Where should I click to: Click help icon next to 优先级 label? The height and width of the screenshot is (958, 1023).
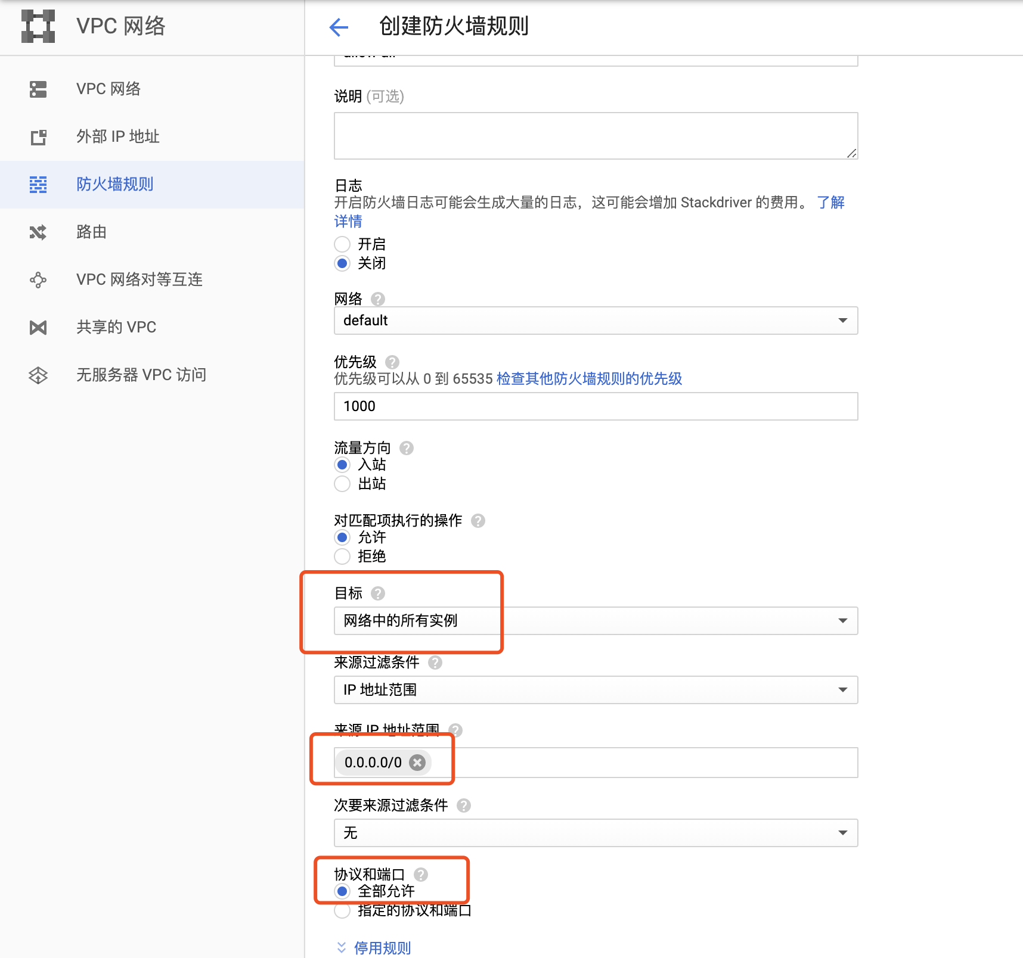392,362
